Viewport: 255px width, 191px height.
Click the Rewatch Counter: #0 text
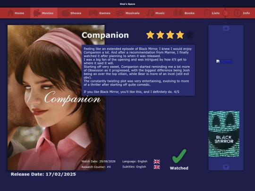coord(96,167)
